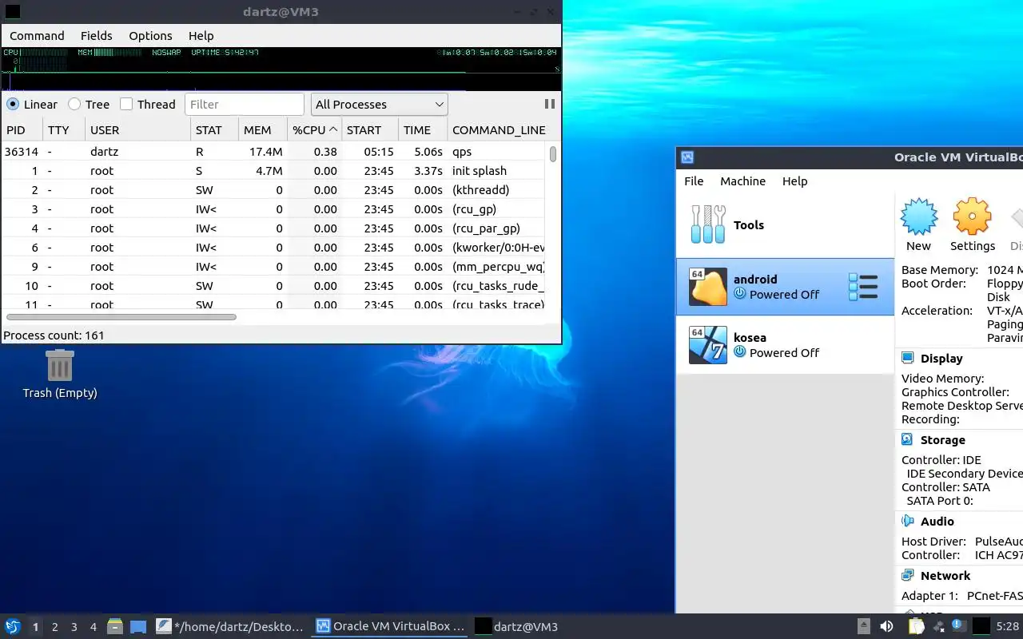Viewport: 1023px width, 639px height.
Task: Open the All Processes dropdown
Action: click(379, 104)
